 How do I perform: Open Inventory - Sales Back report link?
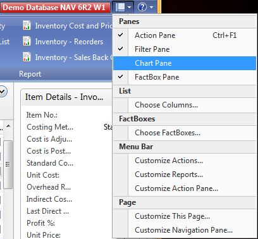(x=73, y=58)
